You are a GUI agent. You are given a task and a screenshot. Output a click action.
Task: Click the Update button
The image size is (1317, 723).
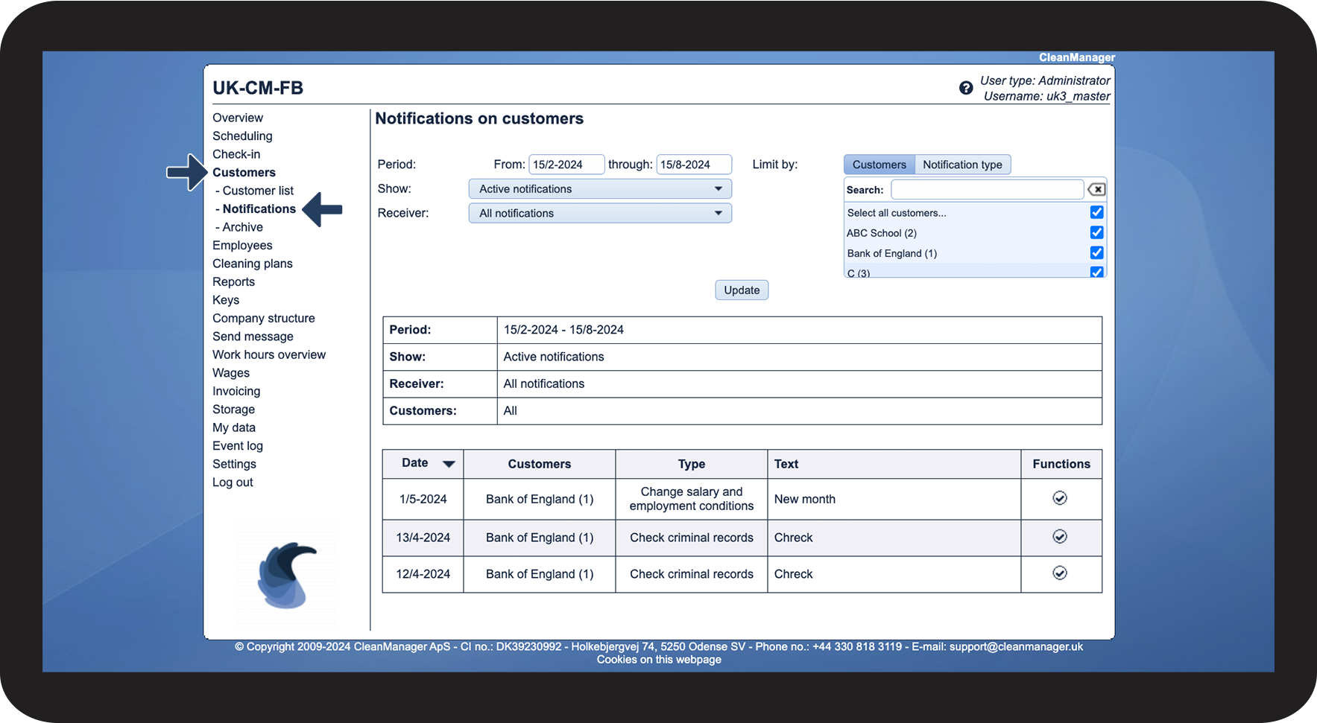click(742, 290)
